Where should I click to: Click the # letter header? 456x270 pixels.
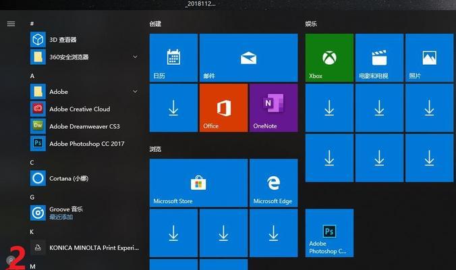pos(32,24)
